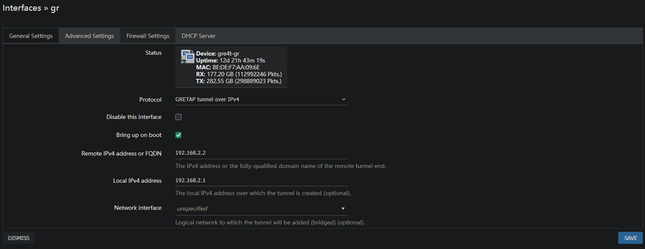
Task: View the DHCP Server tab
Action: point(198,35)
